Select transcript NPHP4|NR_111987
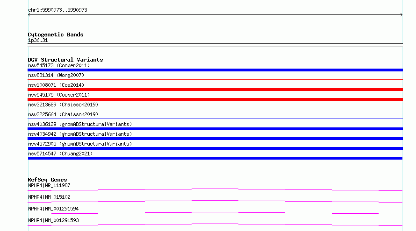The width and height of the screenshot is (416, 231). pyautogui.click(x=49, y=185)
